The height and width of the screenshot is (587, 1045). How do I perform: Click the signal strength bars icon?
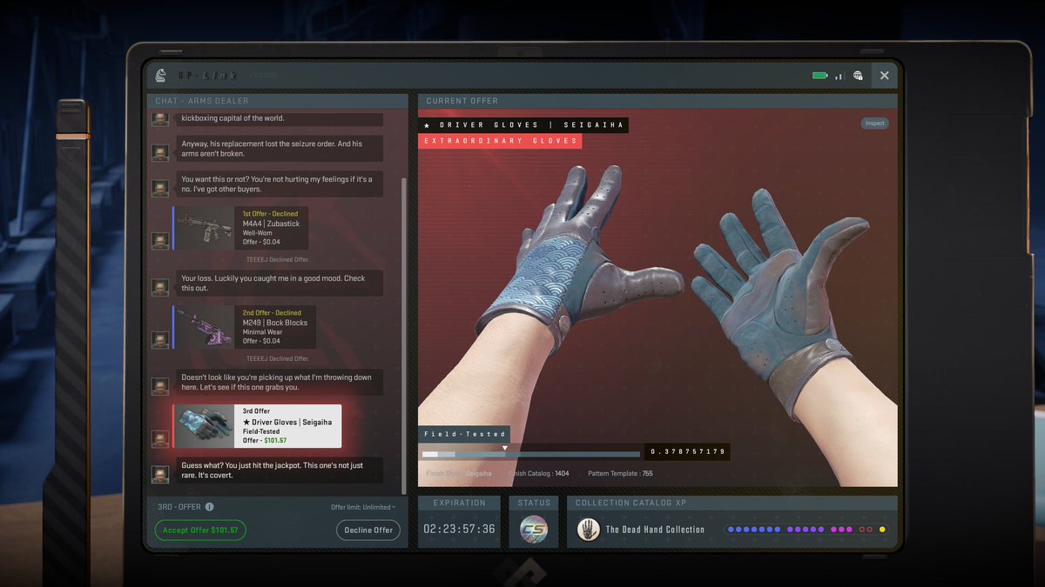(x=839, y=76)
